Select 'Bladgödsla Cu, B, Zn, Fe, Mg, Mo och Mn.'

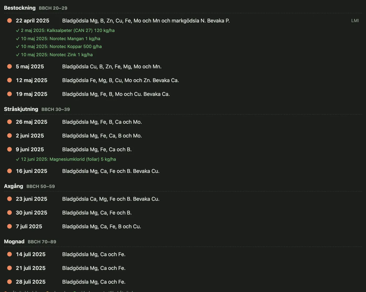(112, 67)
